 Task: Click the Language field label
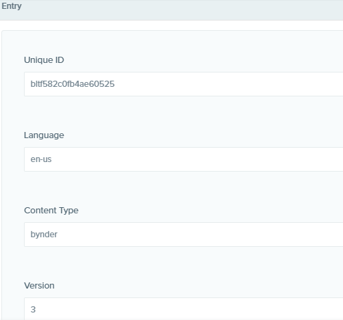(44, 135)
